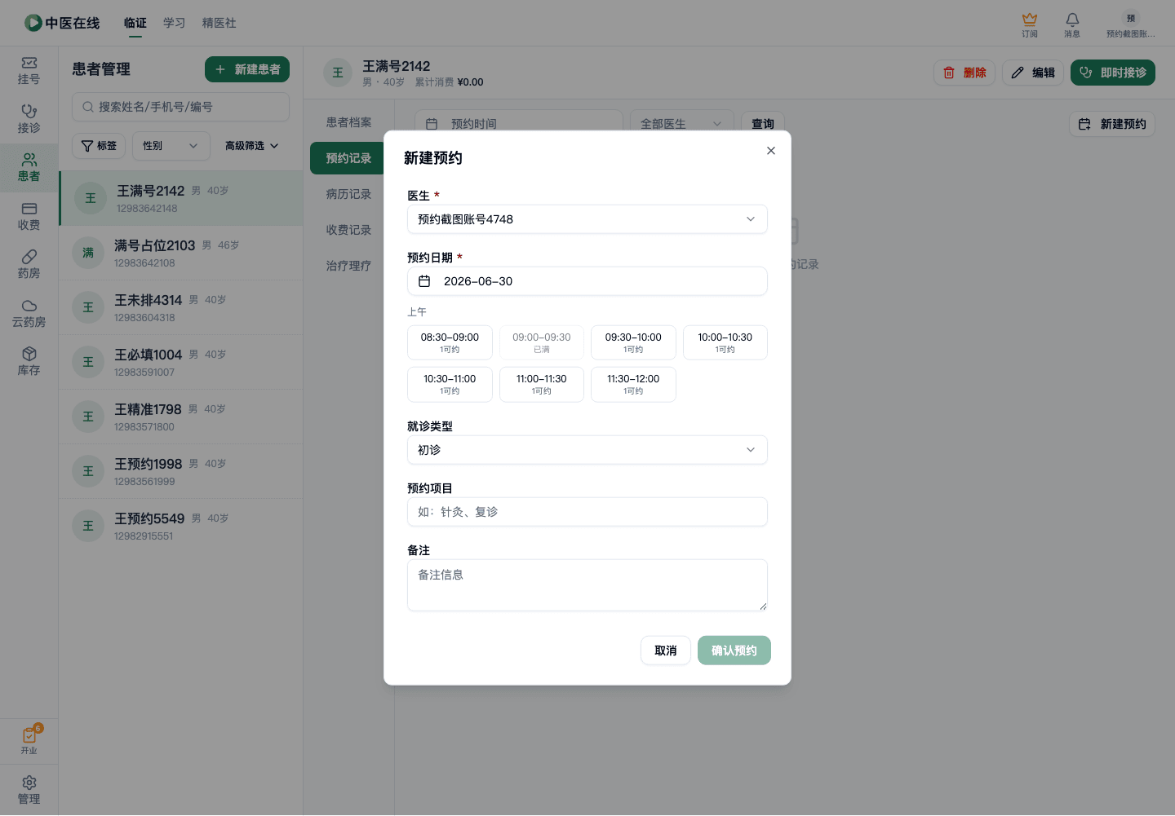1175x816 pixels.
Task: Open the 收费记录 tab
Action: tap(348, 230)
